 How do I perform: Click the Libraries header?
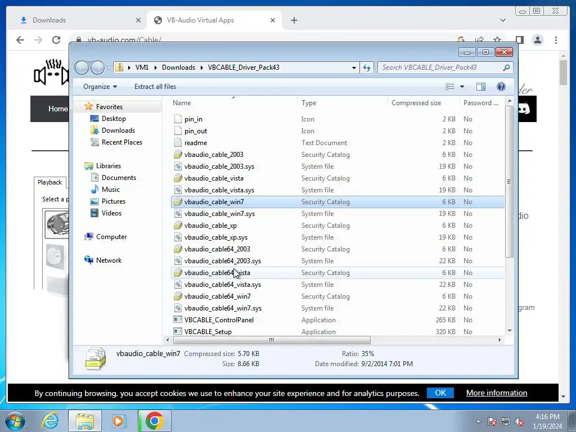click(109, 166)
